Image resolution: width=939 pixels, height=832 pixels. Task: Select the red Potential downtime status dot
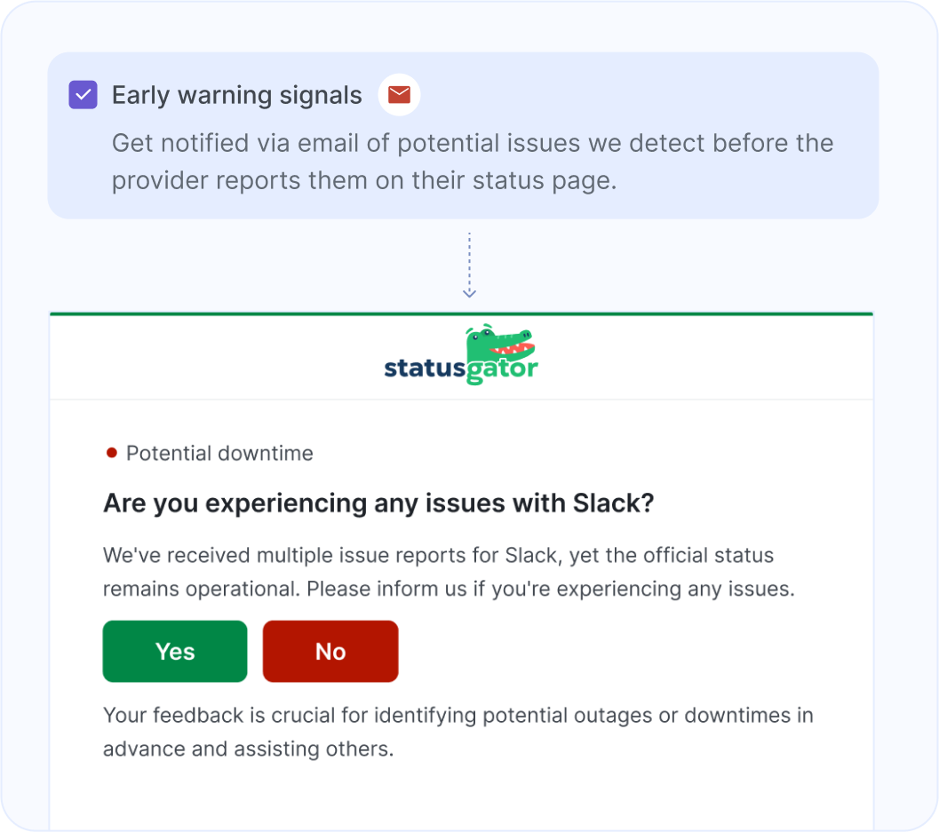[x=110, y=452]
